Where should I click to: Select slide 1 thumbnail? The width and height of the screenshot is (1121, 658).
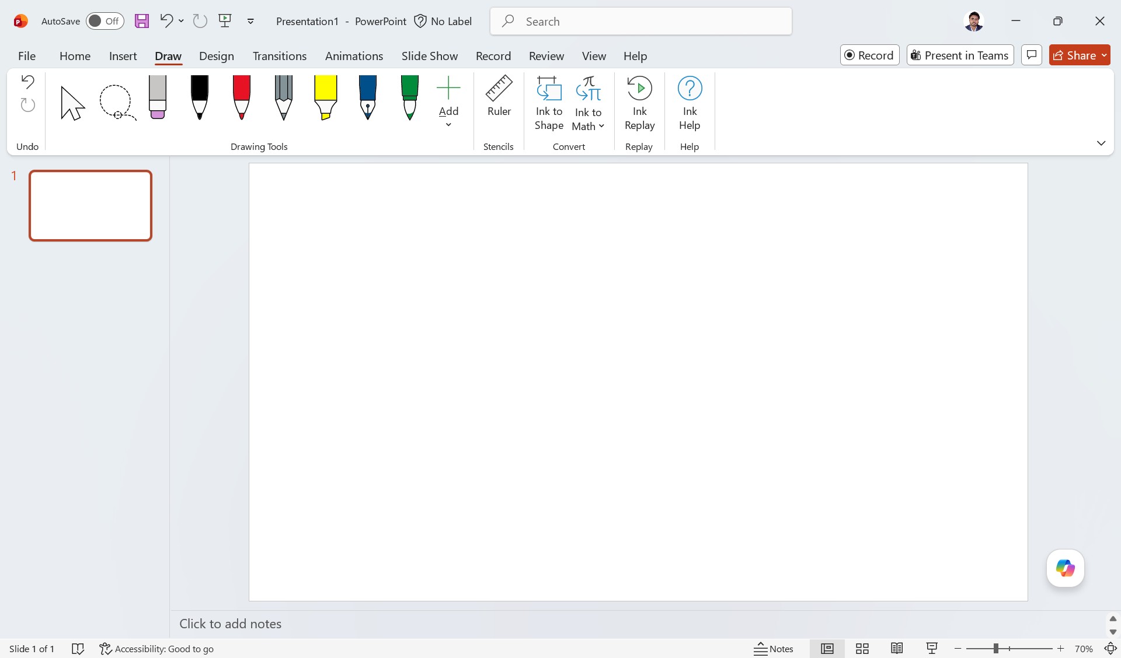pyautogui.click(x=90, y=205)
